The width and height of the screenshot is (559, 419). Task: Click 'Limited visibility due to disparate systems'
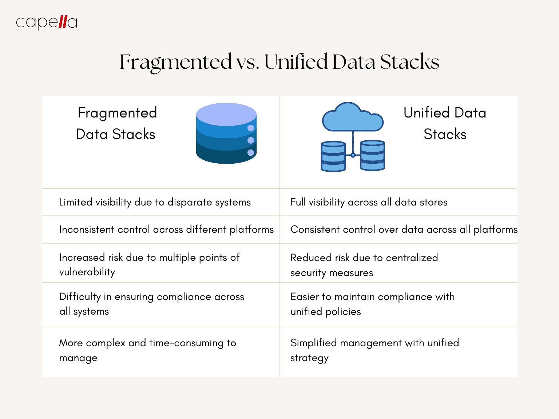point(155,202)
